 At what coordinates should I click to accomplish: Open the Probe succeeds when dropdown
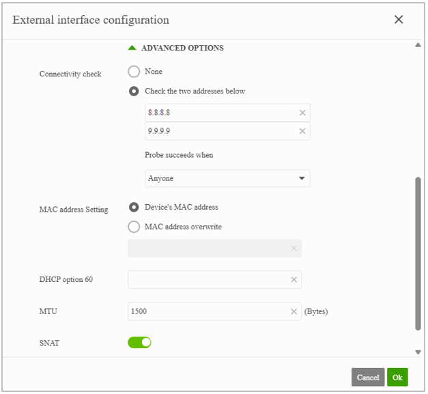click(x=227, y=178)
